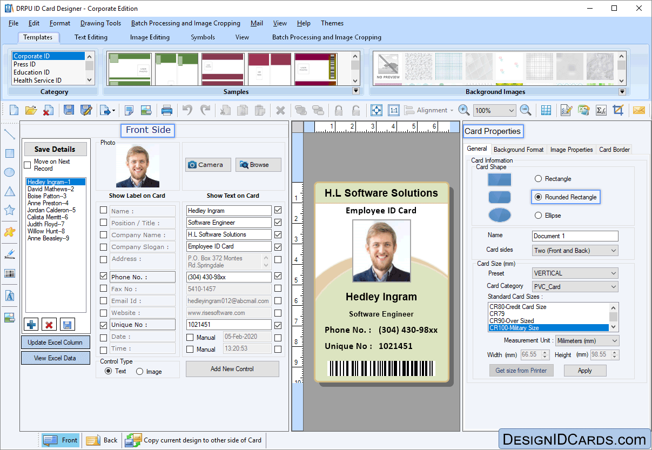The width and height of the screenshot is (652, 450).
Task: Select the Picture insert tool in sidebar
Action: pos(9,318)
